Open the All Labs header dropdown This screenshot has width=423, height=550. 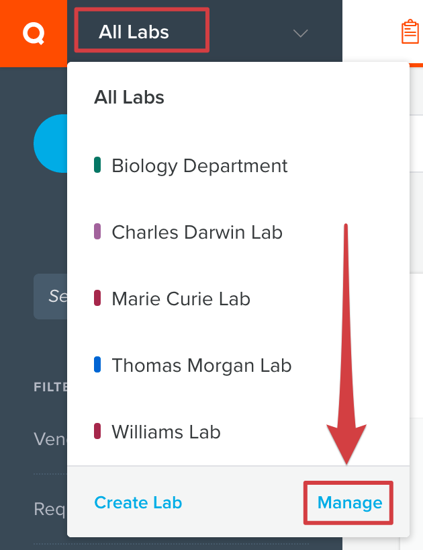[x=134, y=32]
